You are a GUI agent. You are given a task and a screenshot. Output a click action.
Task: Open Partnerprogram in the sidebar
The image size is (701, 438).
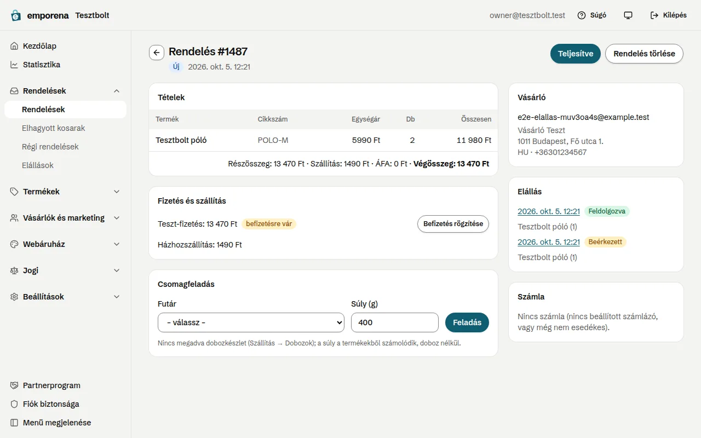[x=66, y=385]
